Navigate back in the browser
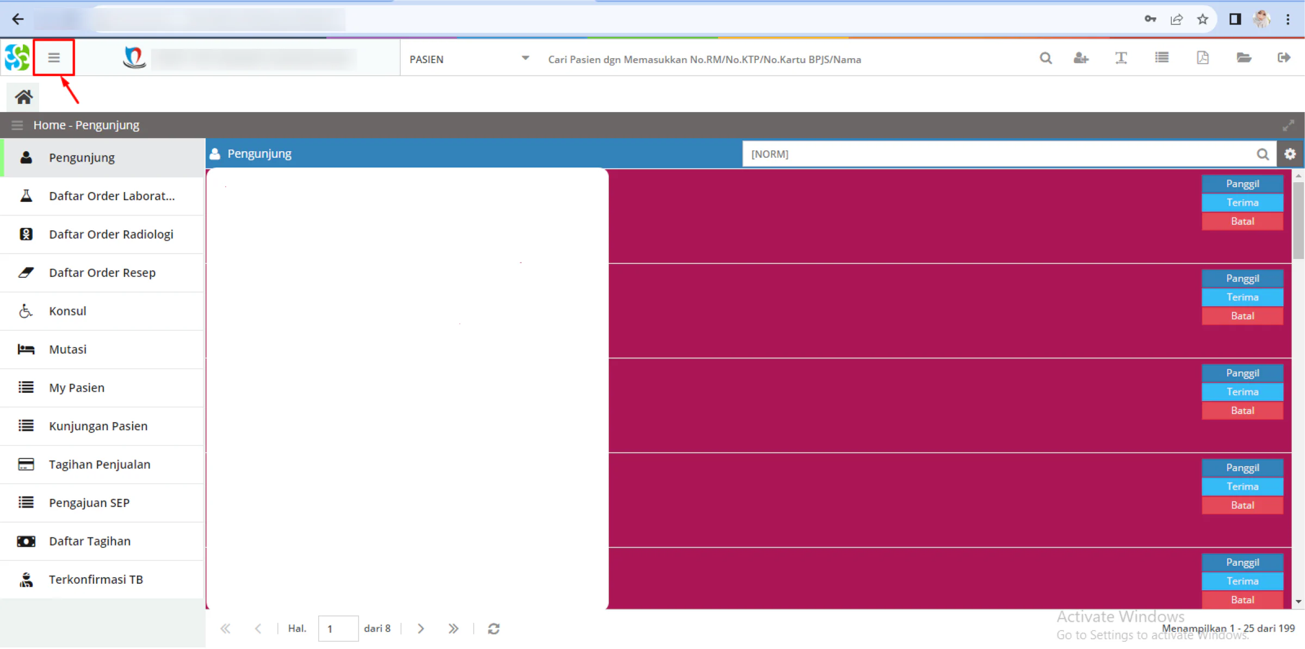1305x649 pixels. click(x=18, y=20)
